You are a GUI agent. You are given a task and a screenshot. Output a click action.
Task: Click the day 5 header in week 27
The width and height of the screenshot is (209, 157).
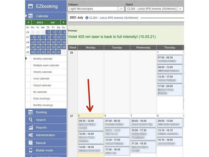click(x=91, y=116)
